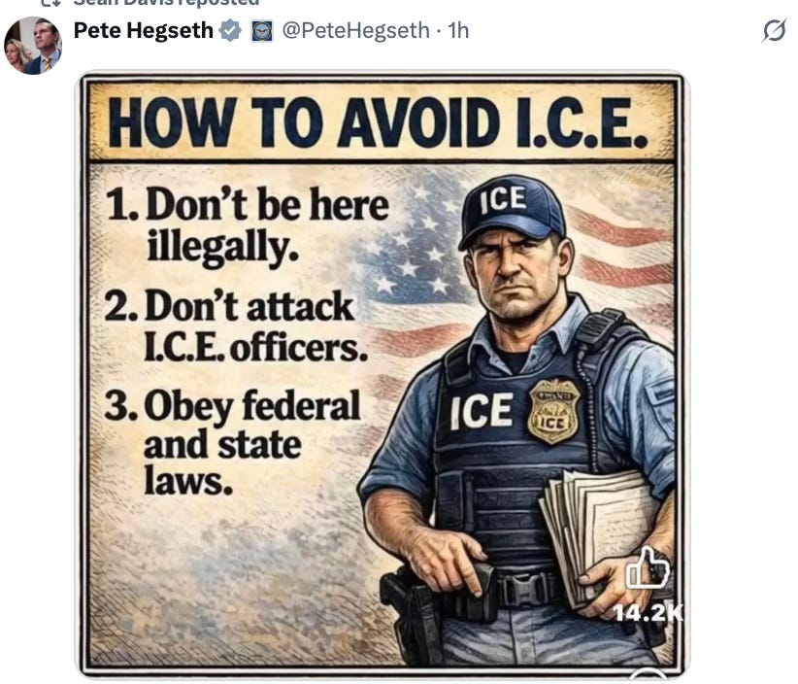
Task: Click the "Obey federal and state laws" text
Action: 232,441
